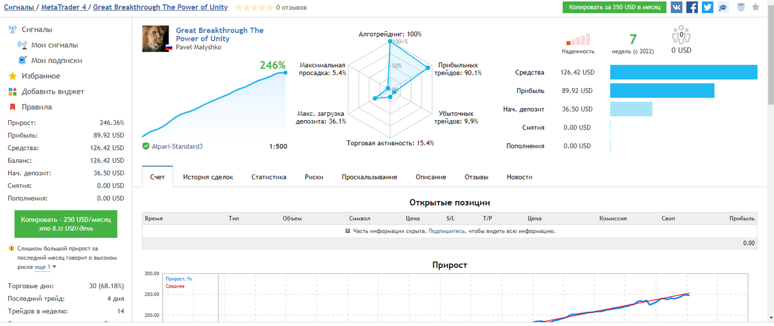The height and width of the screenshot is (326, 774).
Task: Open the Сигналы breadcrumb link
Action: coord(19,7)
